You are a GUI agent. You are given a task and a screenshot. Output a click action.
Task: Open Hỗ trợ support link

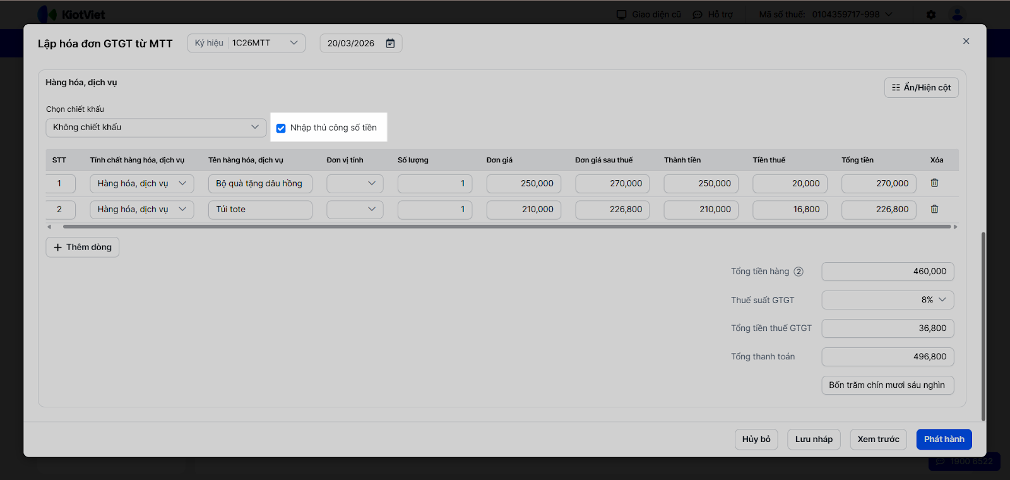713,15
